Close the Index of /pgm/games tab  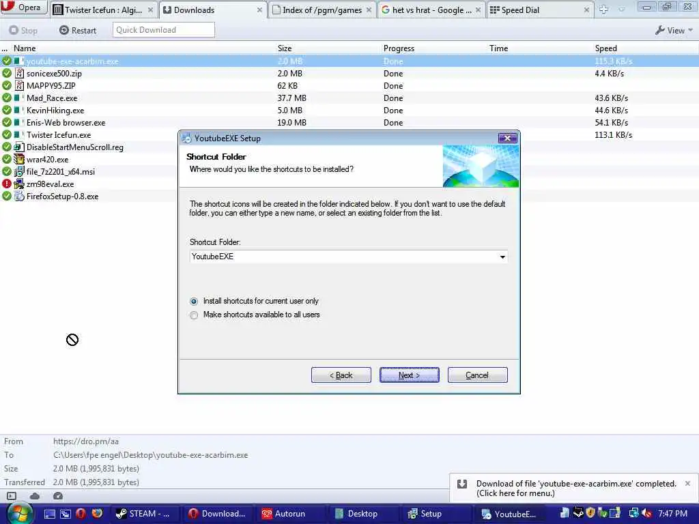pos(369,10)
